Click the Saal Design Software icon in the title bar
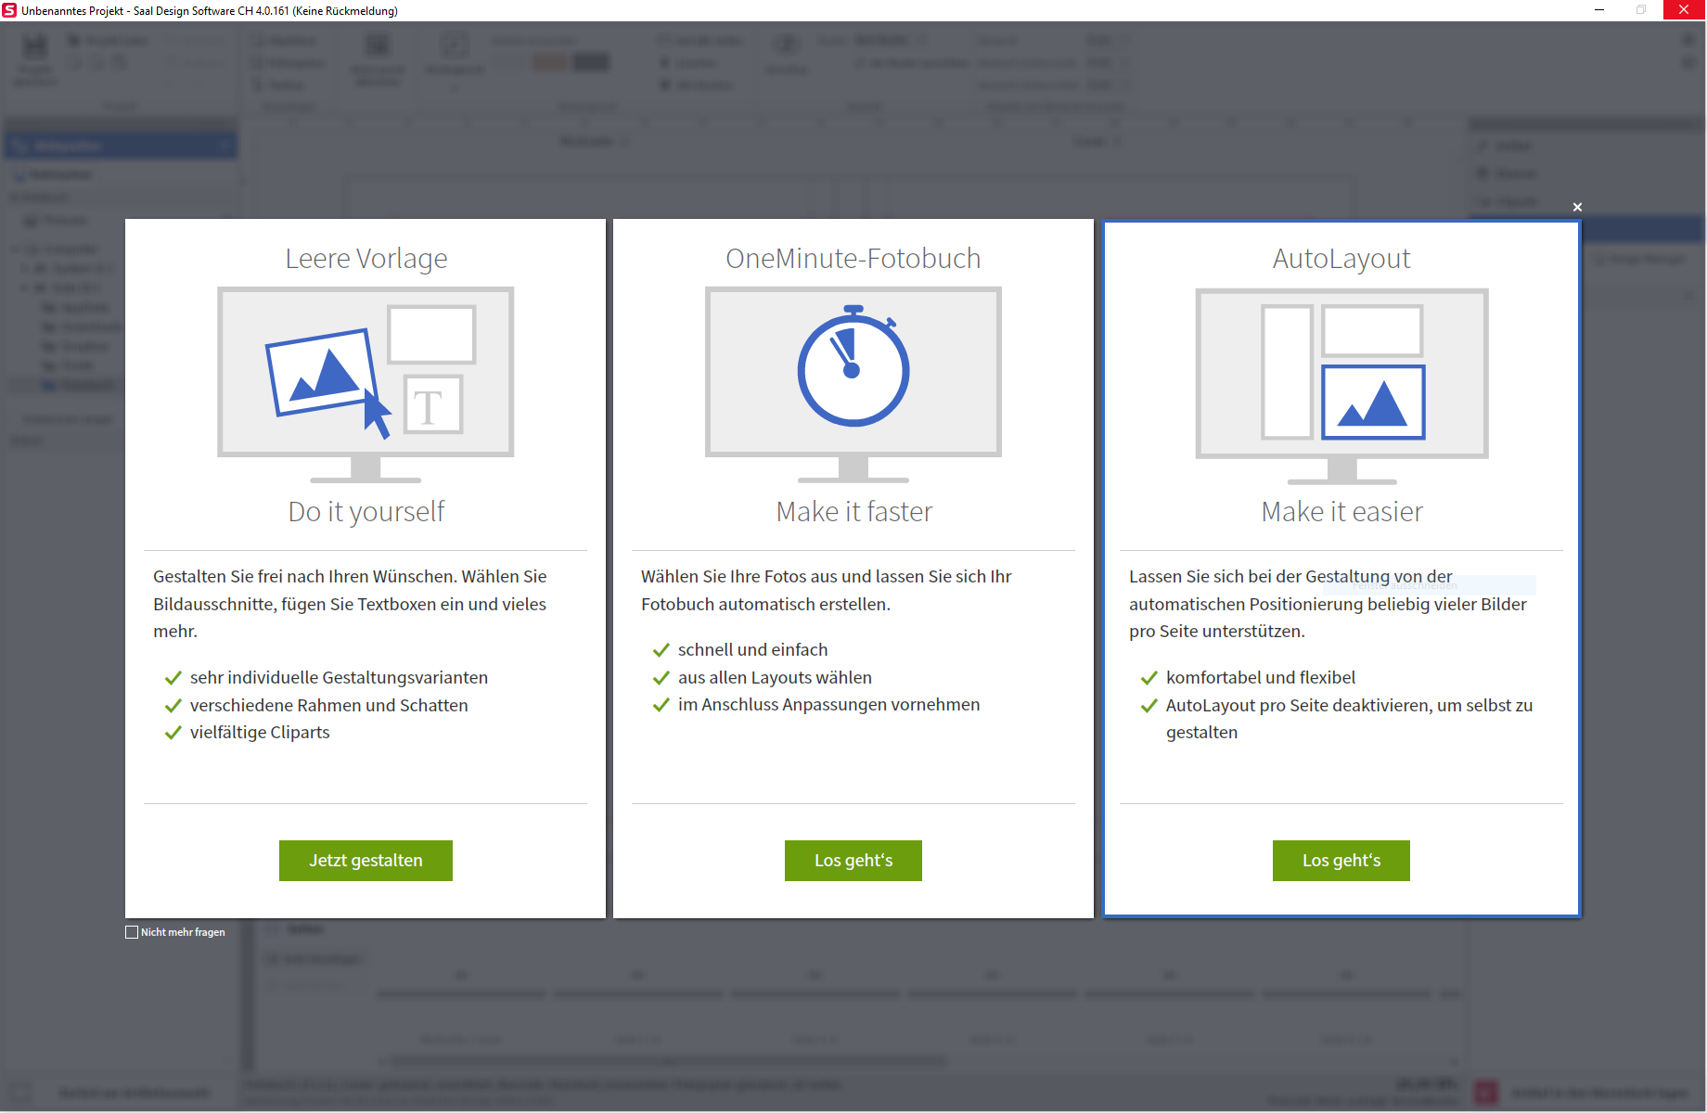This screenshot has height=1113, width=1707. point(9,10)
